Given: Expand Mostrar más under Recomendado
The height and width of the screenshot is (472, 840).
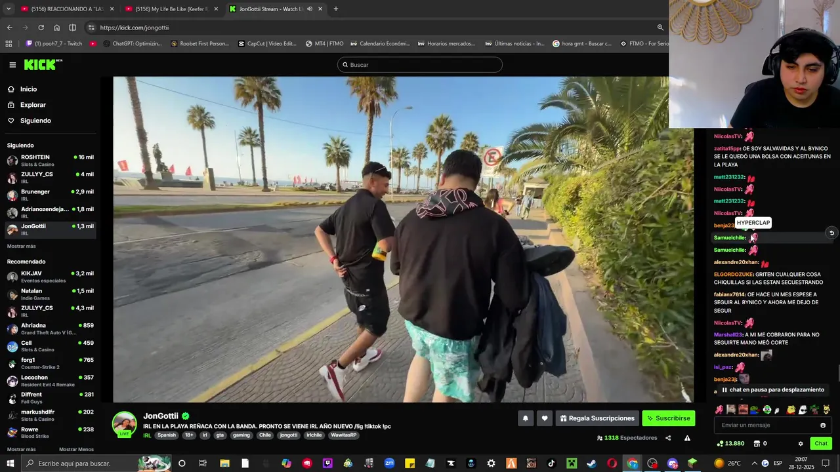Looking at the screenshot, I should [x=22, y=450].
